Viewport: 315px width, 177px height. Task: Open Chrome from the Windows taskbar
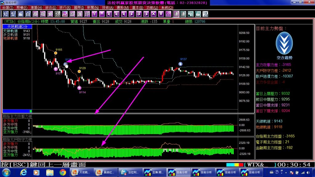point(63,172)
